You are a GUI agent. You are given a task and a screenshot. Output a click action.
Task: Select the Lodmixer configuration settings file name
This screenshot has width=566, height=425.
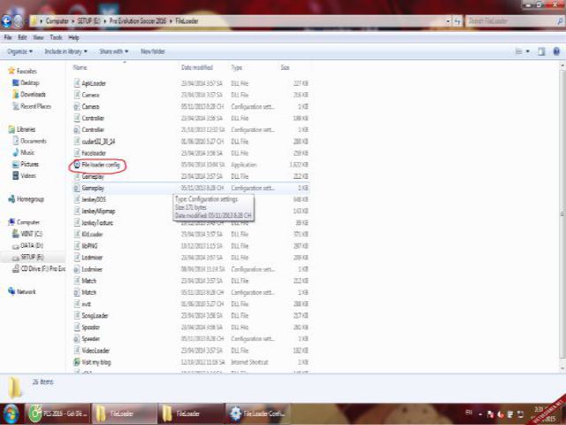point(92,269)
